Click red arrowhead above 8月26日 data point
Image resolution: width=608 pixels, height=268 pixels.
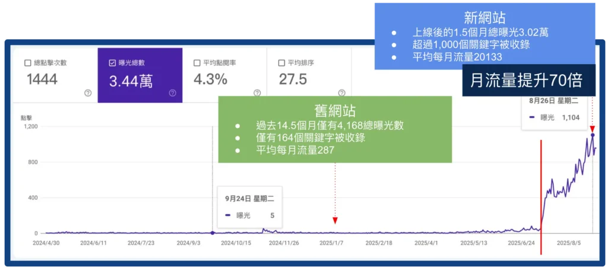click(x=592, y=129)
